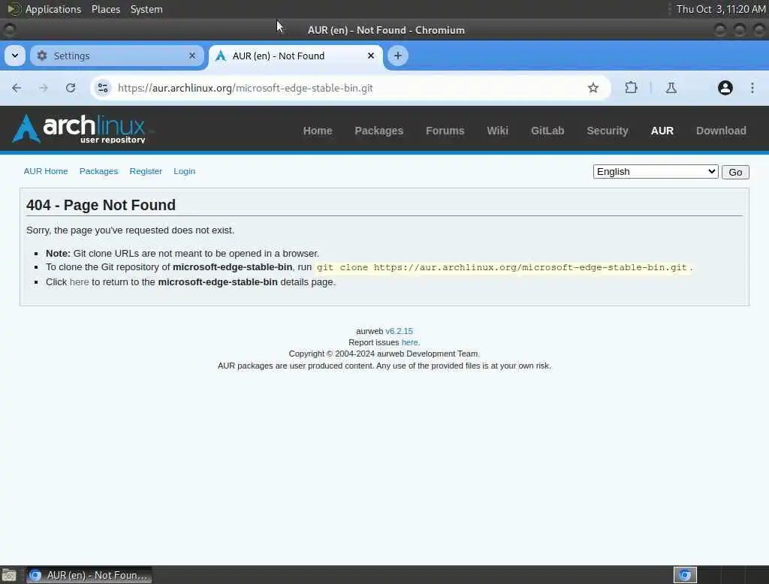Go back with the browser back arrow

tap(17, 88)
